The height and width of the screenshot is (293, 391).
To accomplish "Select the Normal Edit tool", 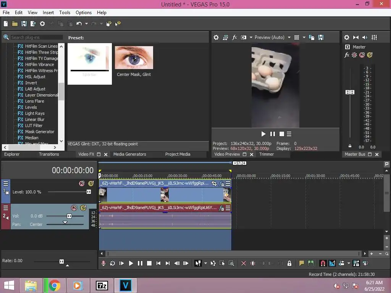I will point(198,263).
